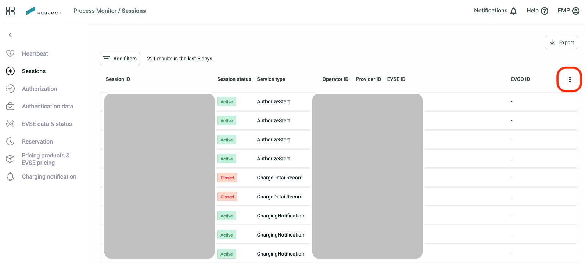585x264 pixels.
Task: Click the EVCO ID column header
Action: tap(520, 79)
